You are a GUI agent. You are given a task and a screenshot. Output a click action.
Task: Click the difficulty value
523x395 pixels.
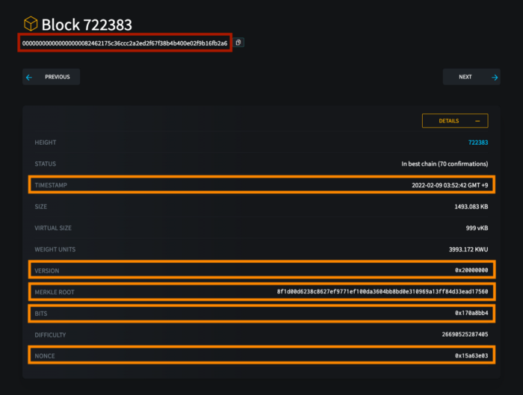[x=465, y=335]
